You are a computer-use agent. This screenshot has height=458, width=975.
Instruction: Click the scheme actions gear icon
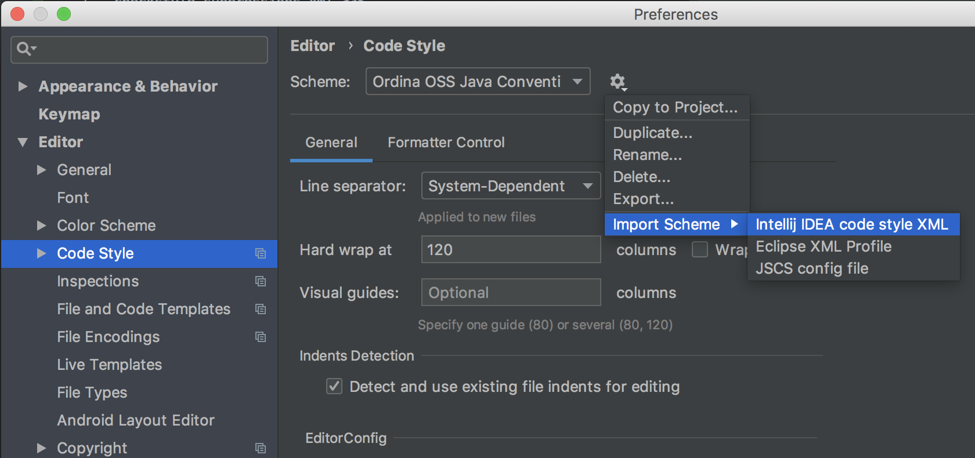pos(617,82)
